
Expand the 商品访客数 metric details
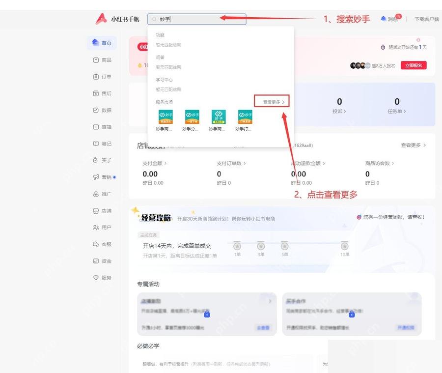[380, 163]
